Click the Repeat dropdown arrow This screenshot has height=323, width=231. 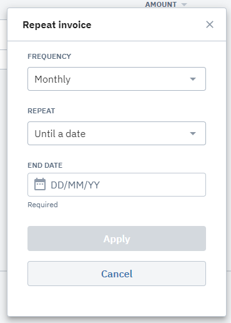tap(193, 133)
